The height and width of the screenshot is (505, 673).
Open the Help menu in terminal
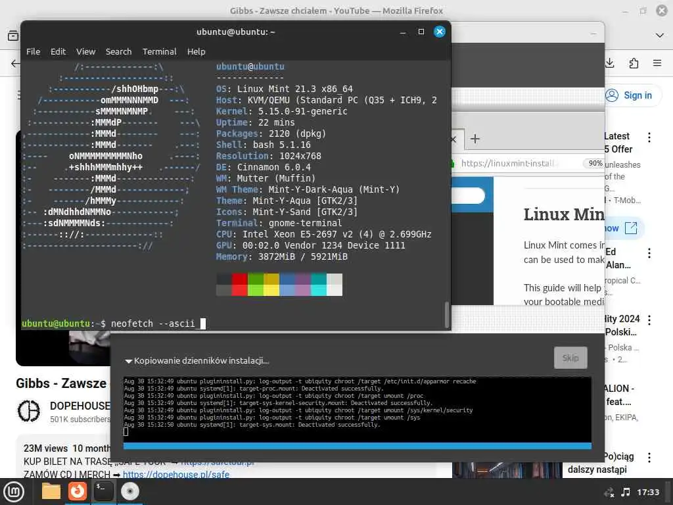(196, 51)
